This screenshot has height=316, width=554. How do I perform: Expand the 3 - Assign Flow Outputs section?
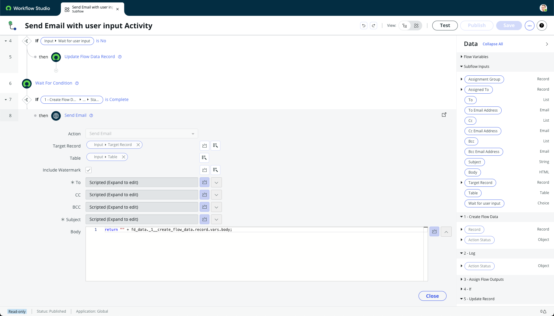coord(461,279)
